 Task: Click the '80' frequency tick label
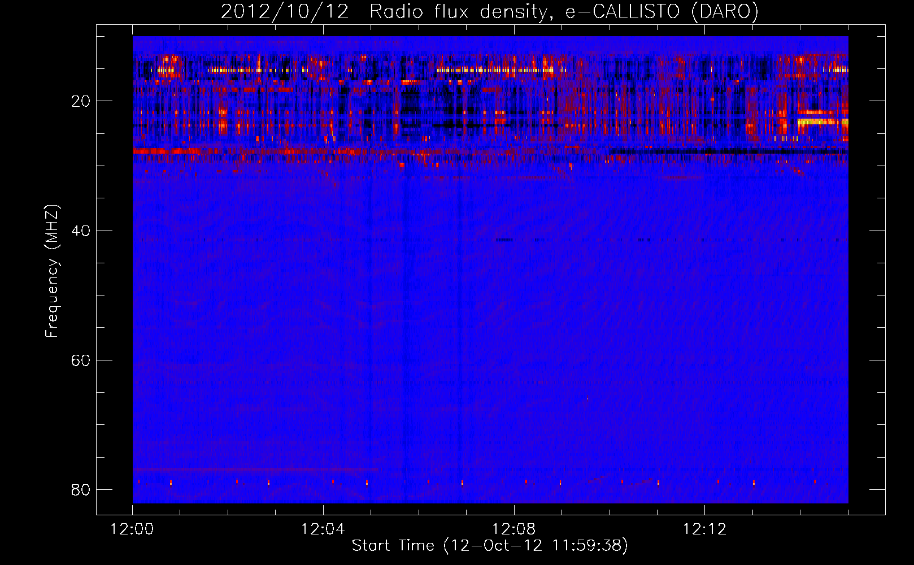(x=81, y=489)
